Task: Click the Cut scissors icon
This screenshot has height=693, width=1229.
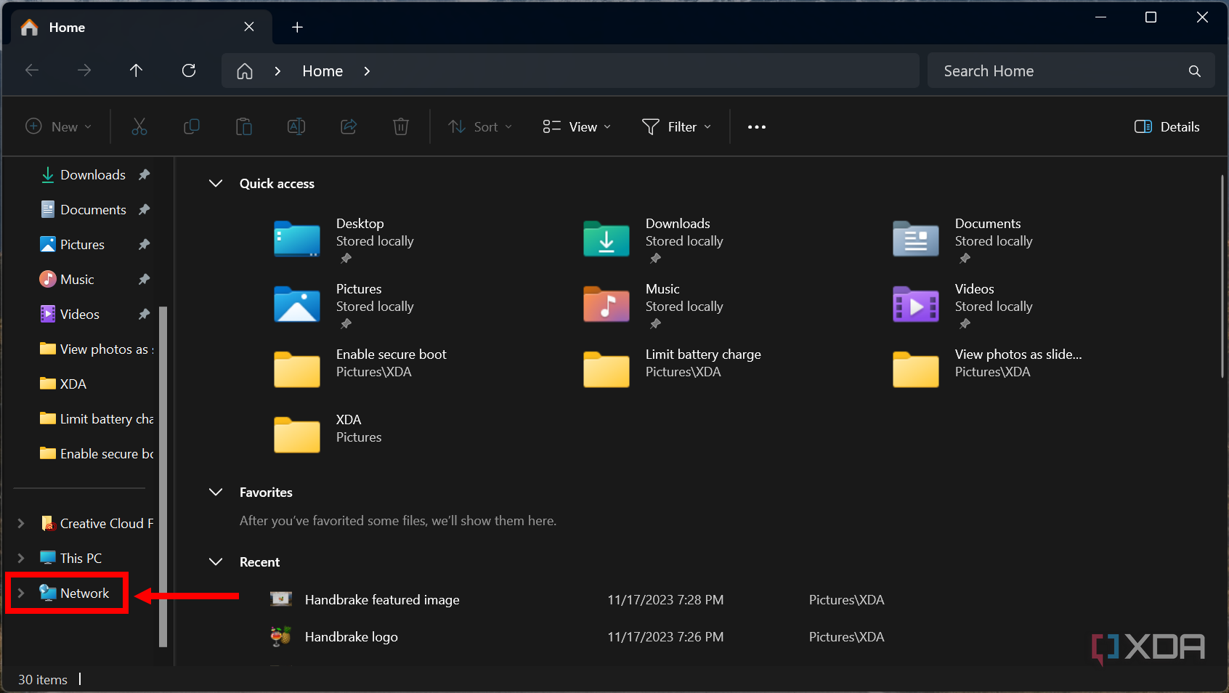Action: pyautogui.click(x=139, y=127)
